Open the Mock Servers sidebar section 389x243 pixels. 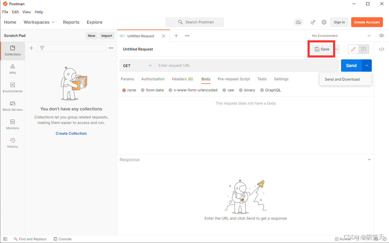(13, 106)
